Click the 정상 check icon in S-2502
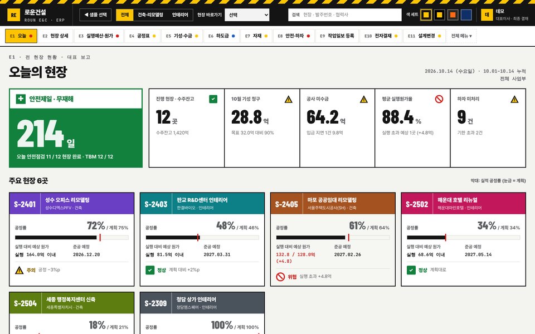This screenshot has width=535, height=334. pos(411,271)
